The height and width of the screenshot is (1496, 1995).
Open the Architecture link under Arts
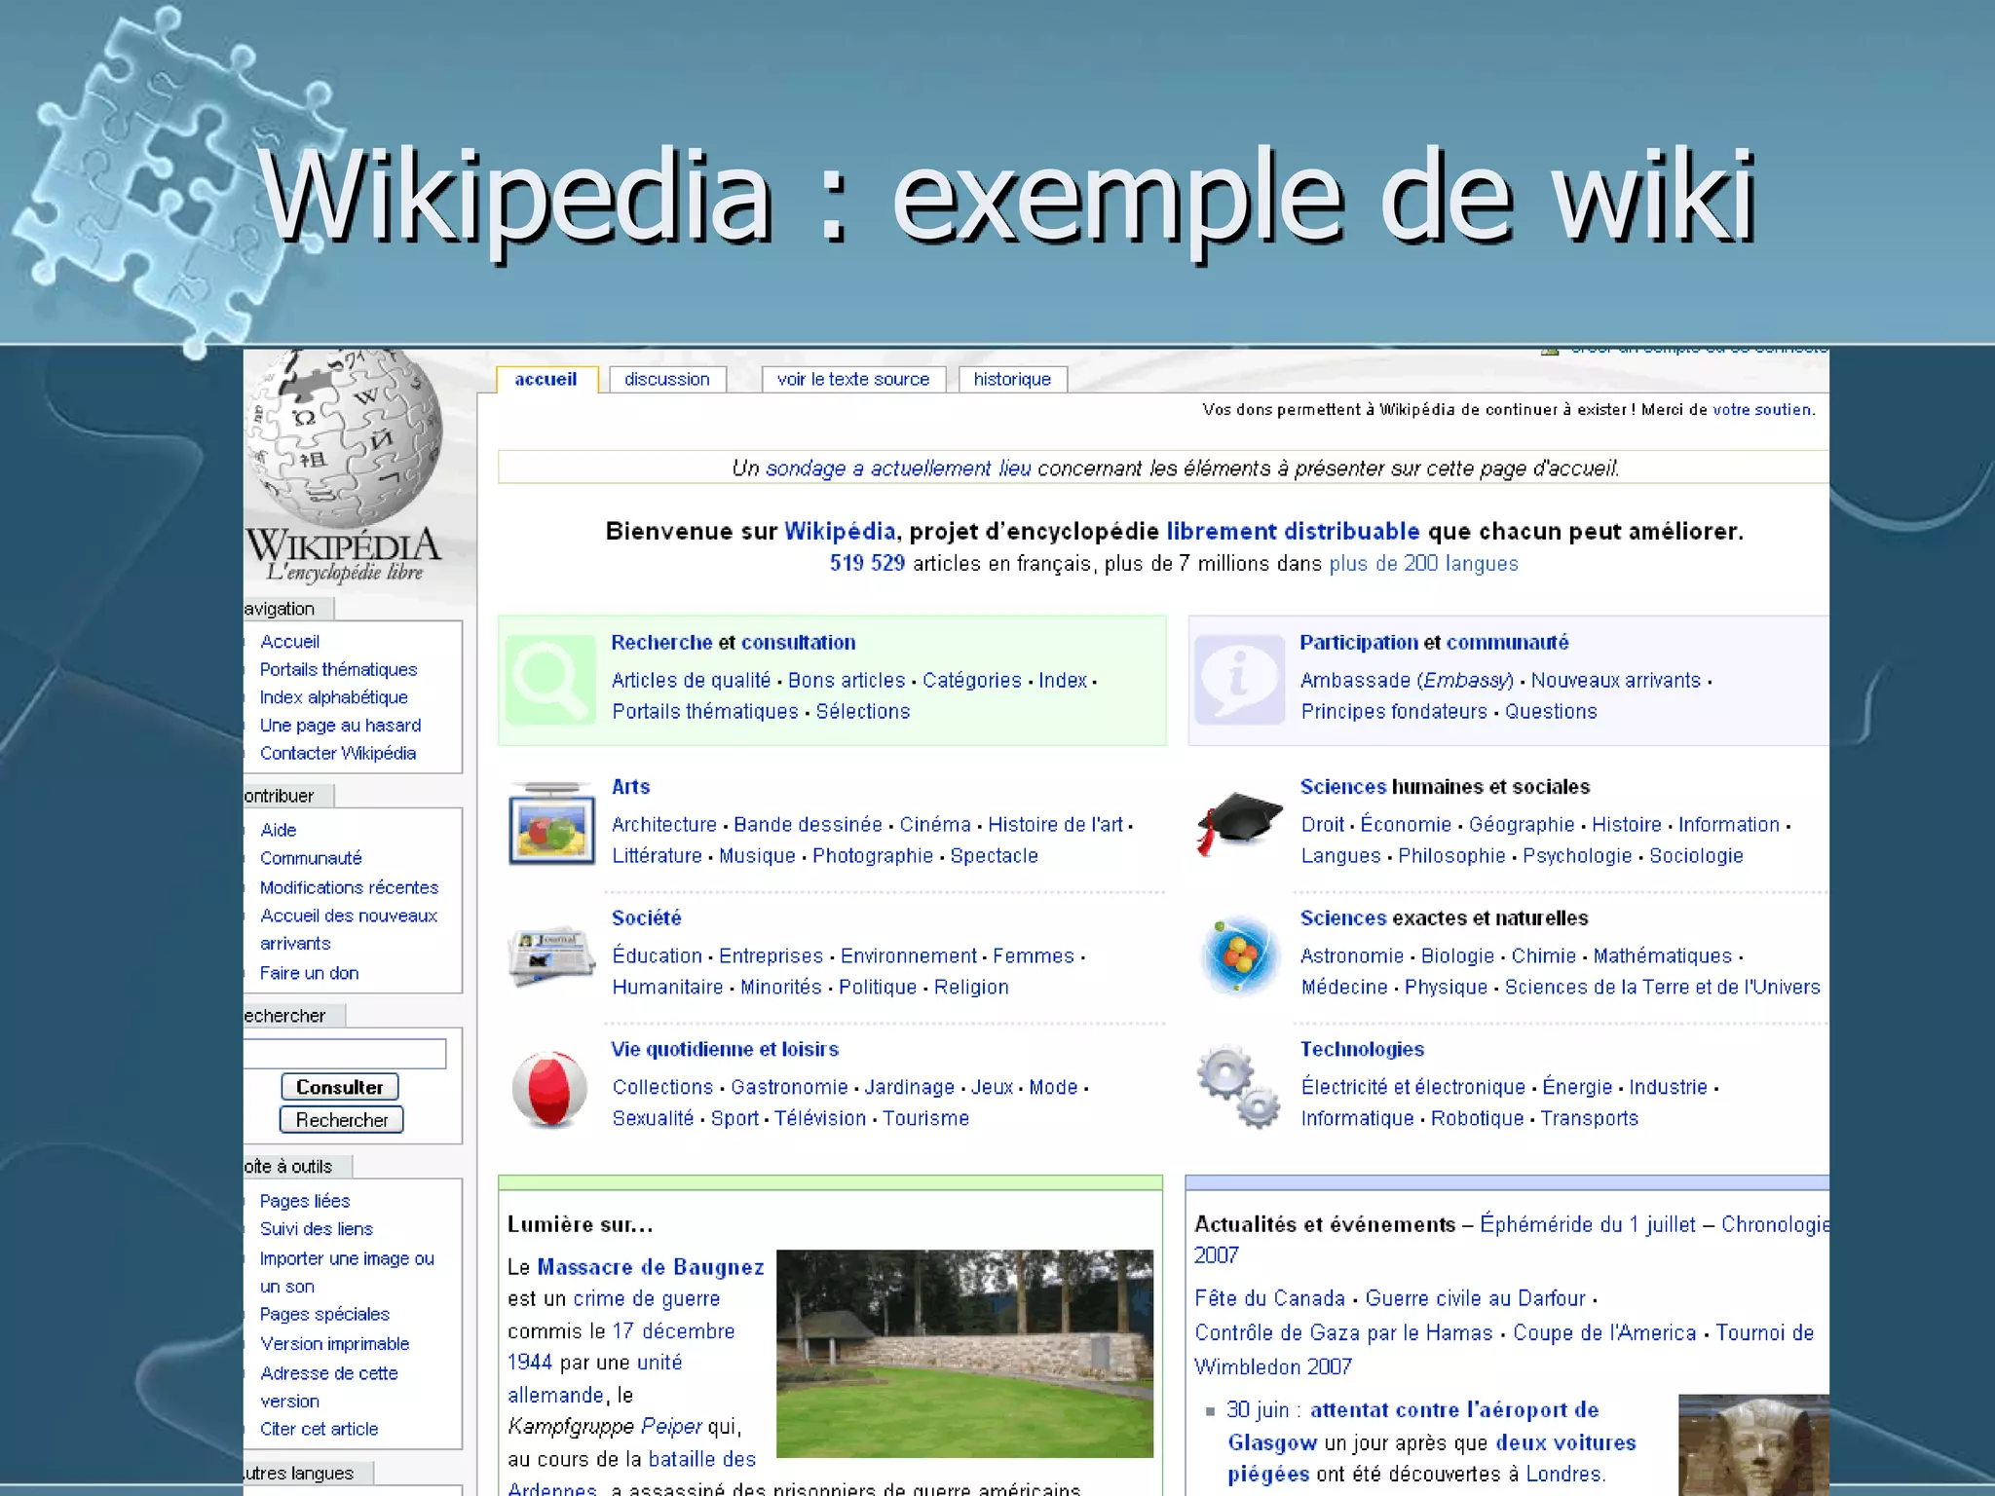point(663,825)
